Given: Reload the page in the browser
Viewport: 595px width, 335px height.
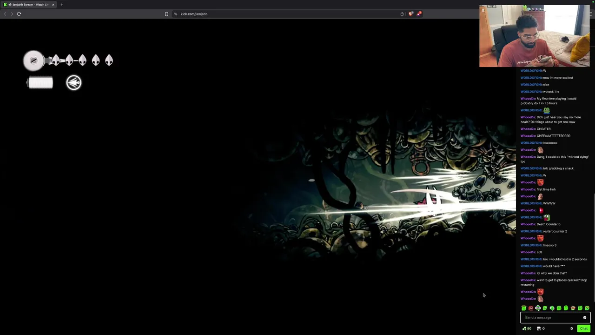Looking at the screenshot, I should point(19,14).
